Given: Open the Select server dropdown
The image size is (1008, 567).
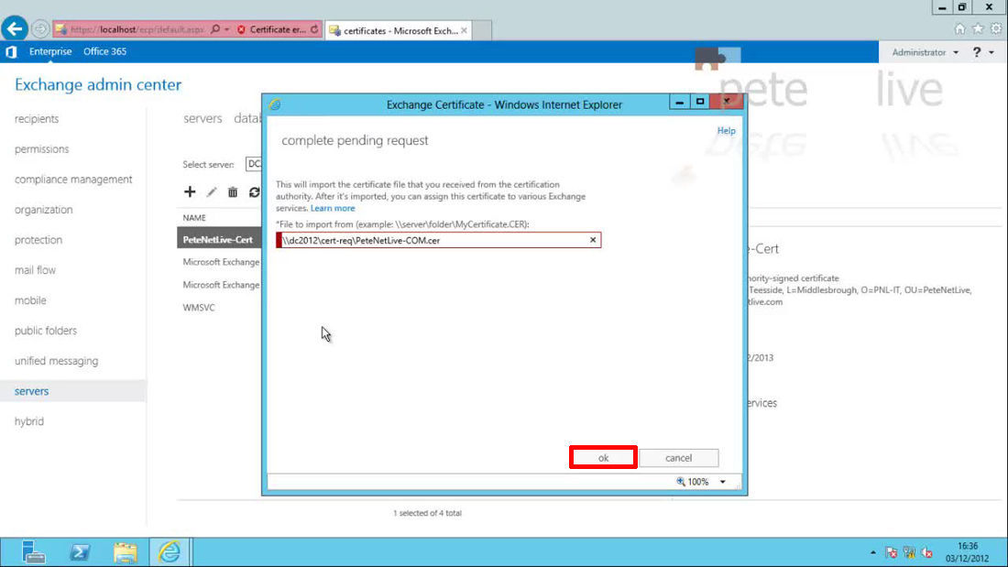Looking at the screenshot, I should point(254,164).
